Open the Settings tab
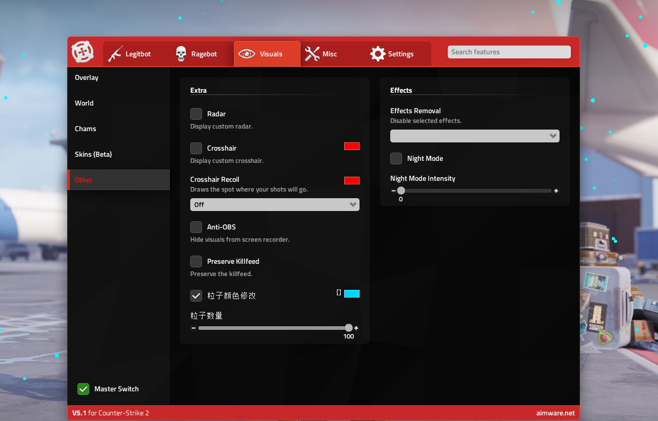This screenshot has width=658, height=421. 398,54
